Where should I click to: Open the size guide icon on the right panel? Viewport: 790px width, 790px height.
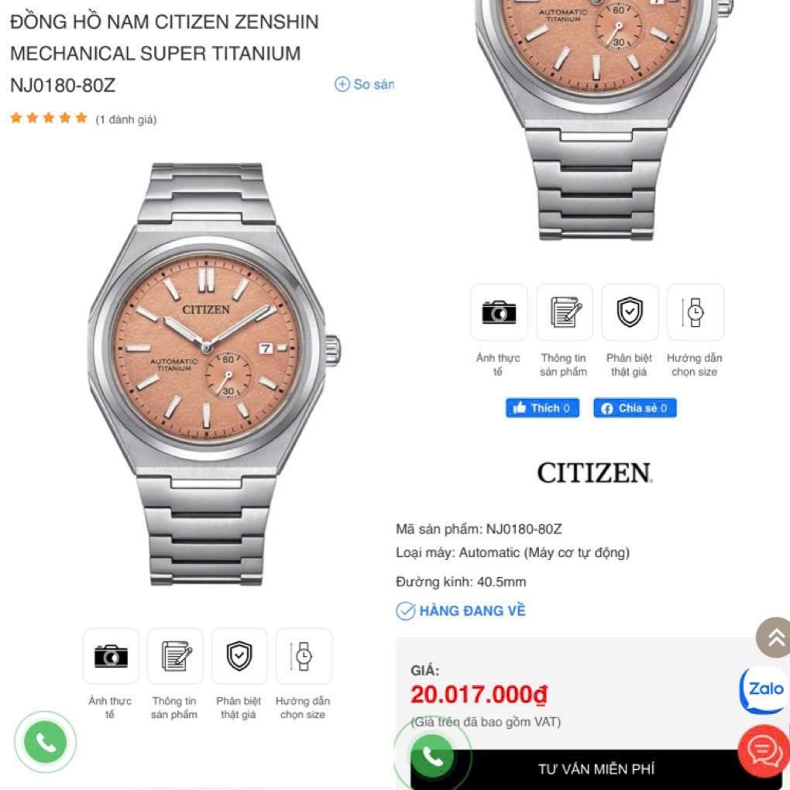(696, 312)
